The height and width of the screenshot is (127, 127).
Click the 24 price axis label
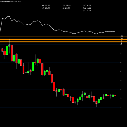pos(121,89)
